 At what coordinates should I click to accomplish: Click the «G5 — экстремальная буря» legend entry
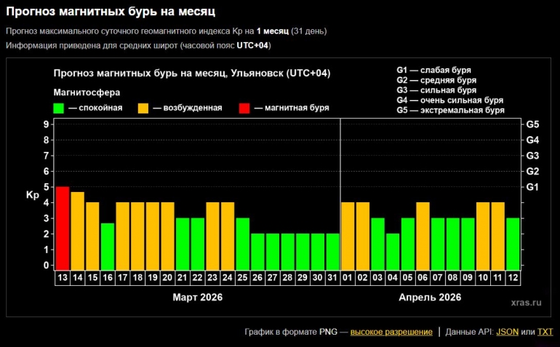(x=451, y=111)
